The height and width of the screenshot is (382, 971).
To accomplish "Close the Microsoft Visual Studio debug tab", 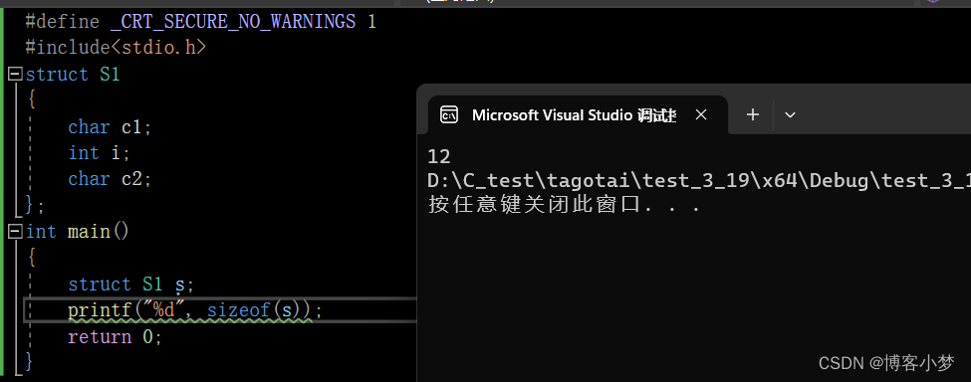I will click(x=700, y=115).
